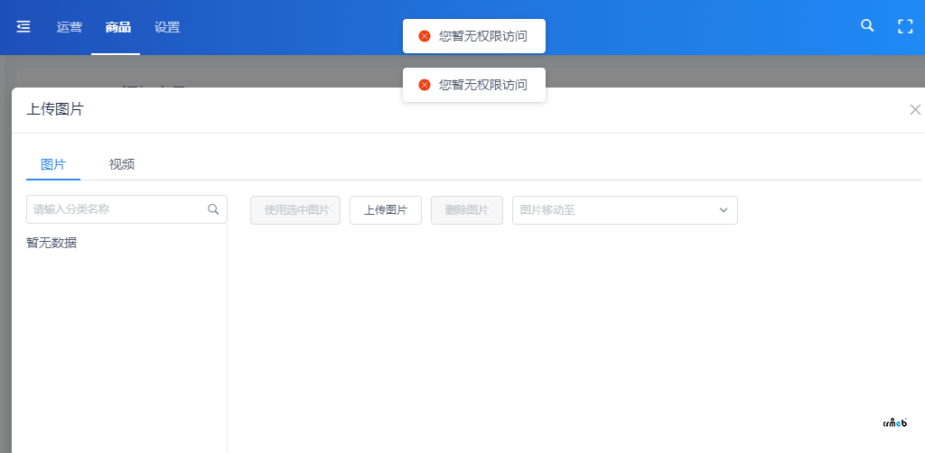
Task: Click the search magnifier in category name field
Action: pyautogui.click(x=213, y=209)
